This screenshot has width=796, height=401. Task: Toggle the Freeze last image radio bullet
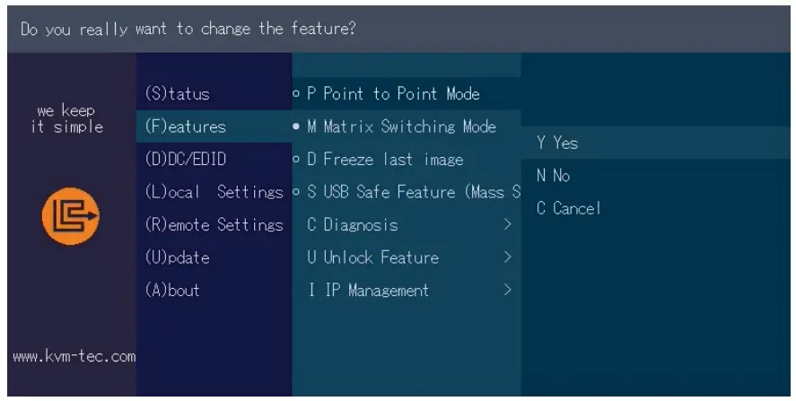pos(297,160)
